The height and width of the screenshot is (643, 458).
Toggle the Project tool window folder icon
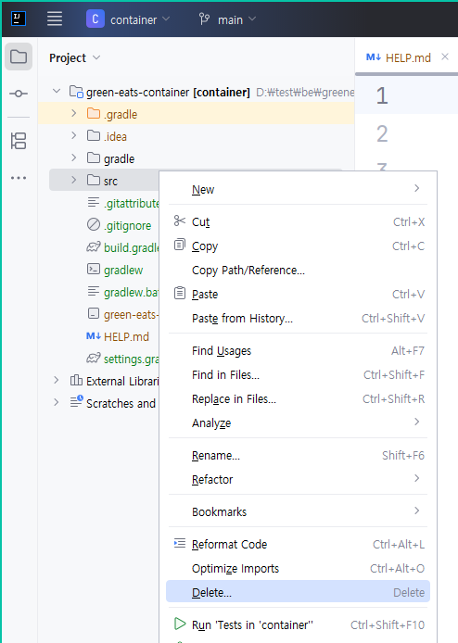coord(19,57)
